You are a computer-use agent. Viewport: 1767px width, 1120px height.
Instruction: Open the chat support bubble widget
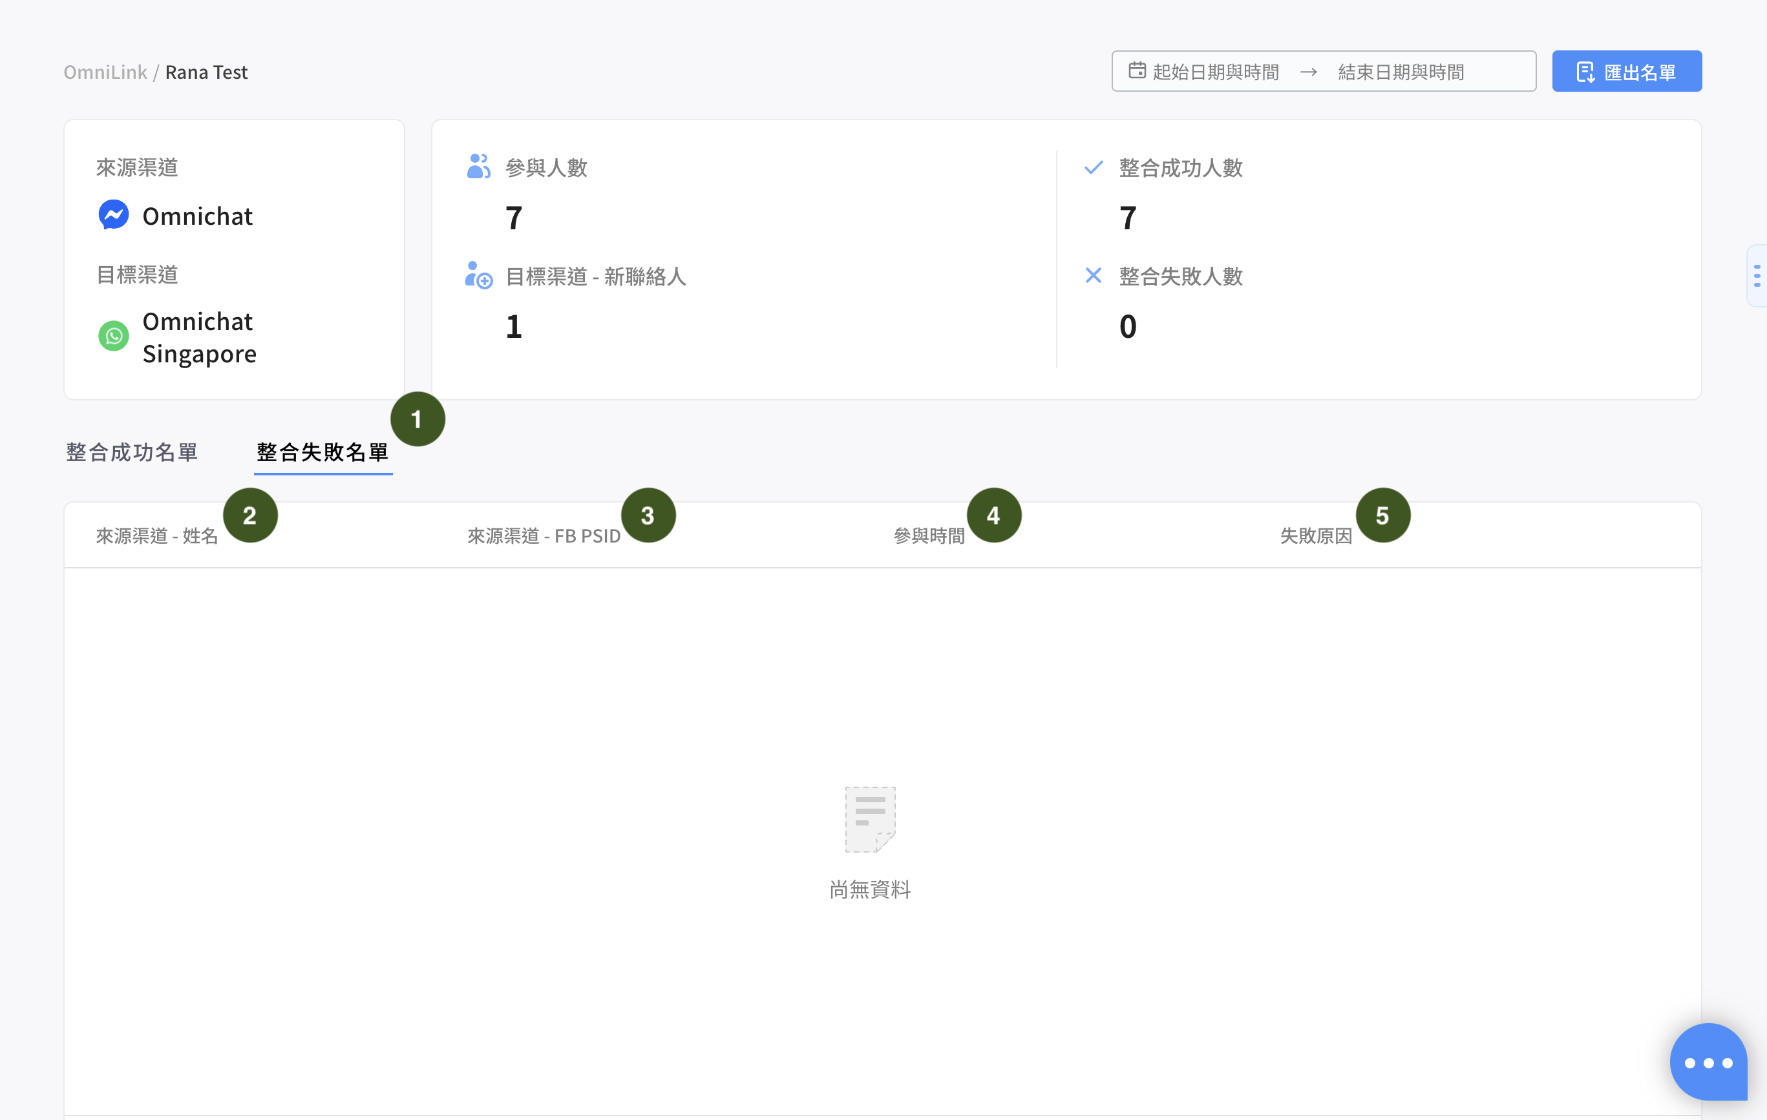[x=1708, y=1061]
